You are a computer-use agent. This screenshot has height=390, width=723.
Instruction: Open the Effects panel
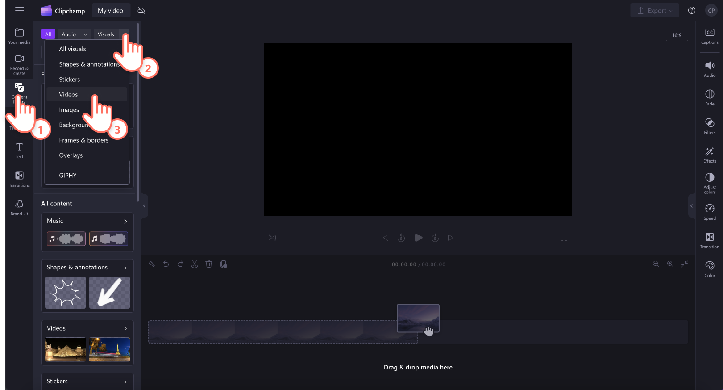710,155
